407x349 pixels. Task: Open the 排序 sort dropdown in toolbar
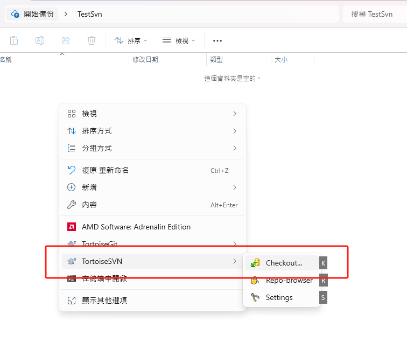131,40
